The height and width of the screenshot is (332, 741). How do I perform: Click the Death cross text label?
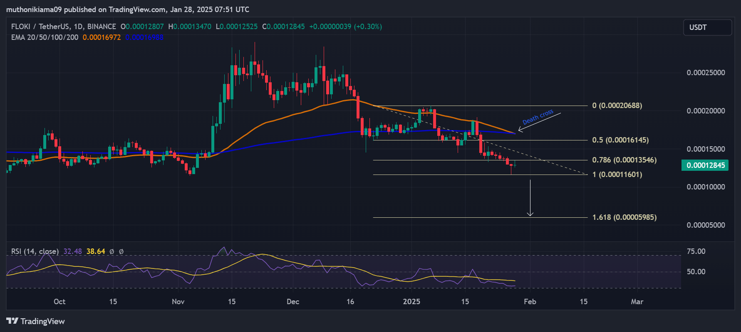tap(538, 117)
